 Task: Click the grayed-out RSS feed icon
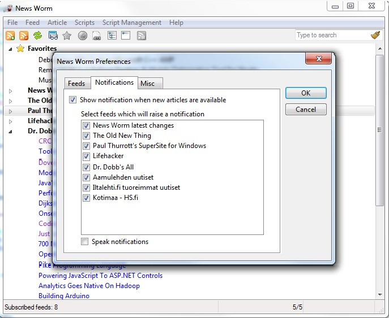point(142,36)
